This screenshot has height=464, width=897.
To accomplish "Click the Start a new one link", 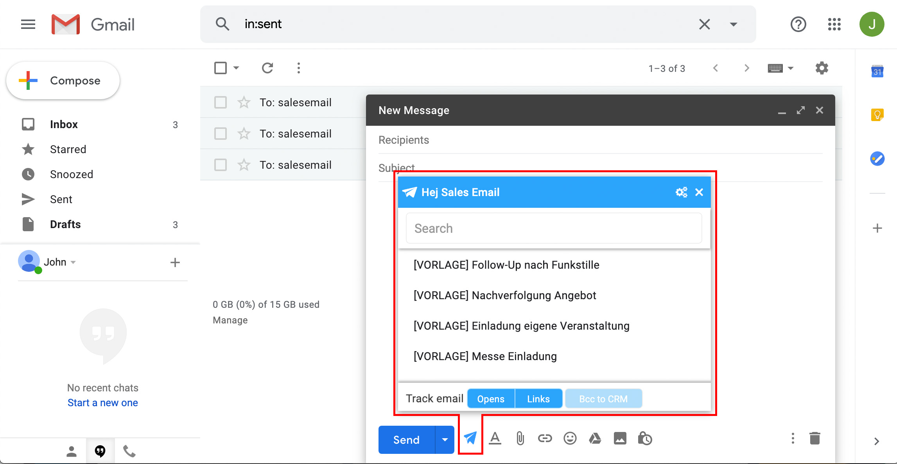I will click(102, 403).
